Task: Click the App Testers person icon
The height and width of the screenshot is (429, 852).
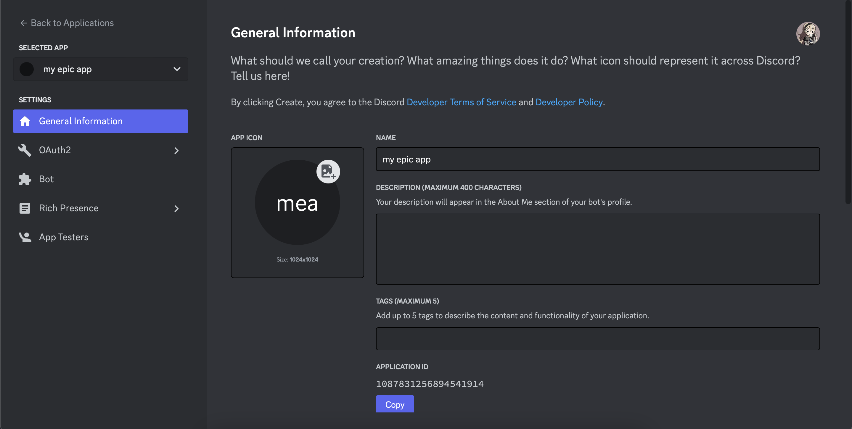Action: [25, 237]
